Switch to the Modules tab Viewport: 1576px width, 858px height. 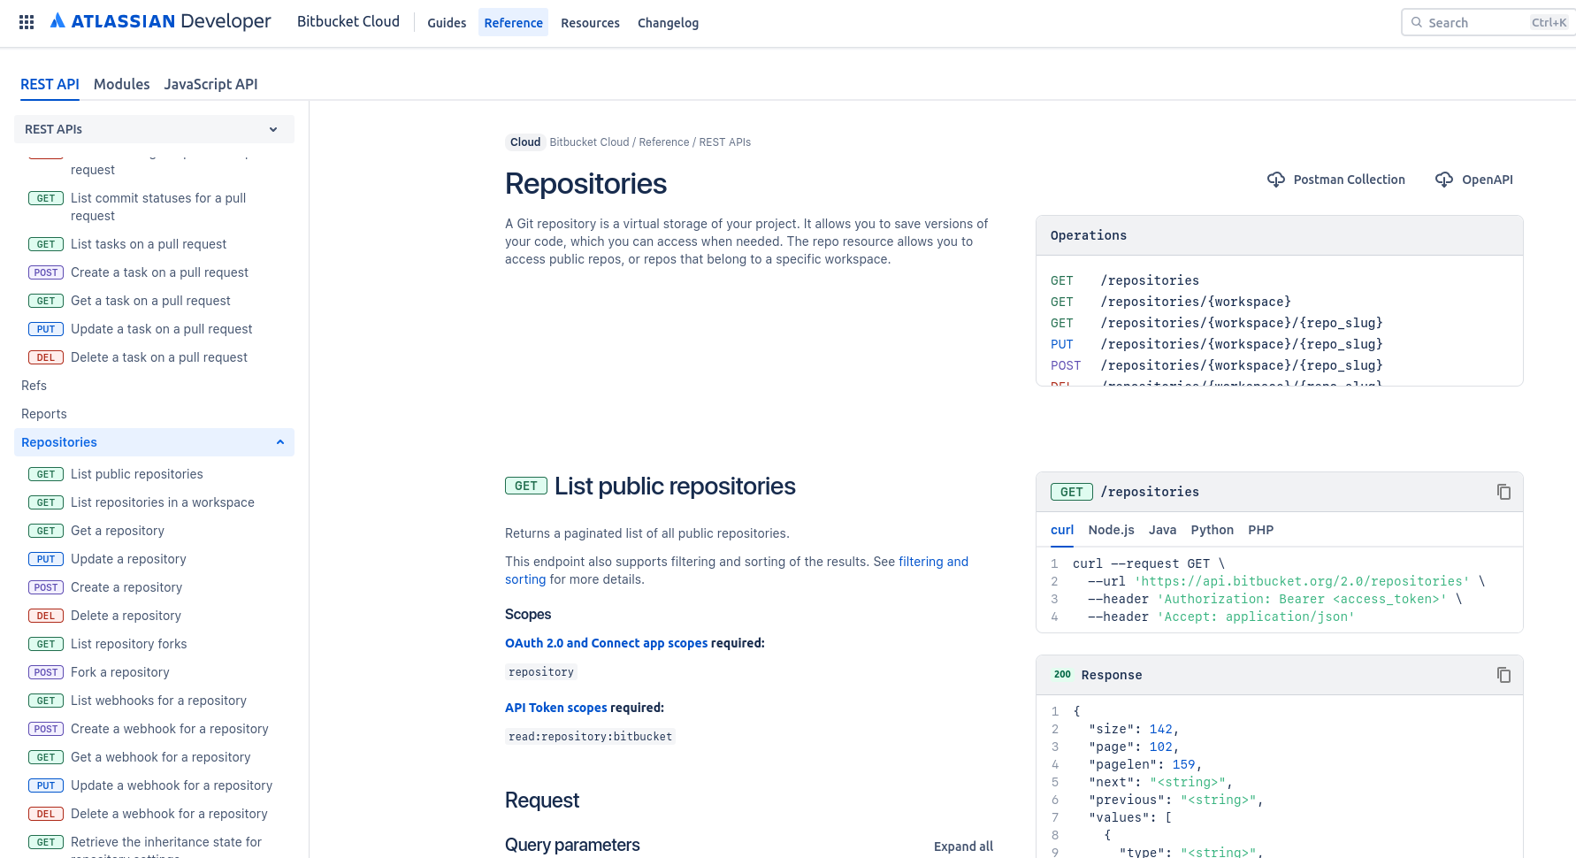tap(121, 84)
